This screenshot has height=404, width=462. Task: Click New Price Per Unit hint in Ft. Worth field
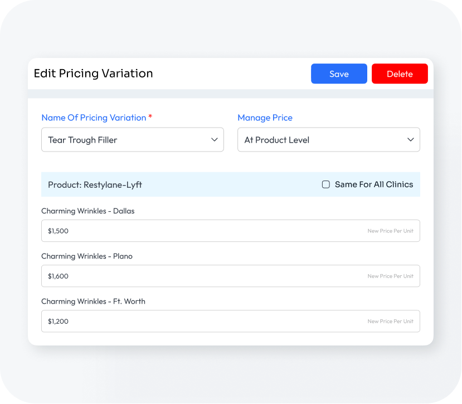click(x=390, y=321)
